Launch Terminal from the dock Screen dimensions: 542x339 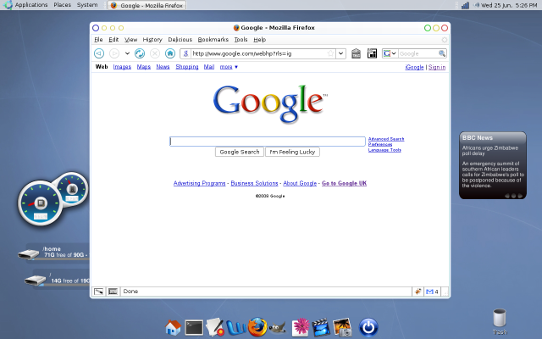(x=194, y=328)
